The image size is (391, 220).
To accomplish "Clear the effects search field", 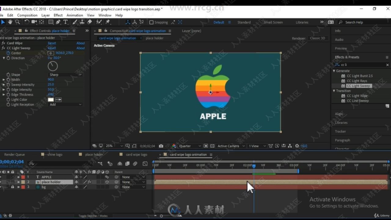I will [387, 65].
